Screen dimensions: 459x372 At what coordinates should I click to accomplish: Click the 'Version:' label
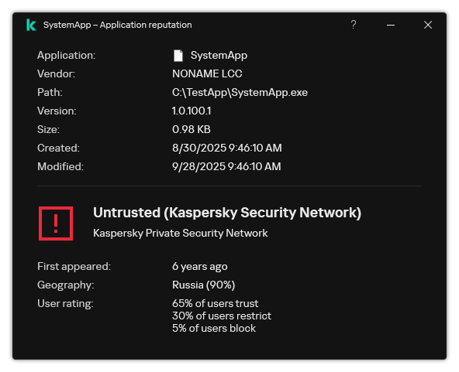[x=57, y=111]
